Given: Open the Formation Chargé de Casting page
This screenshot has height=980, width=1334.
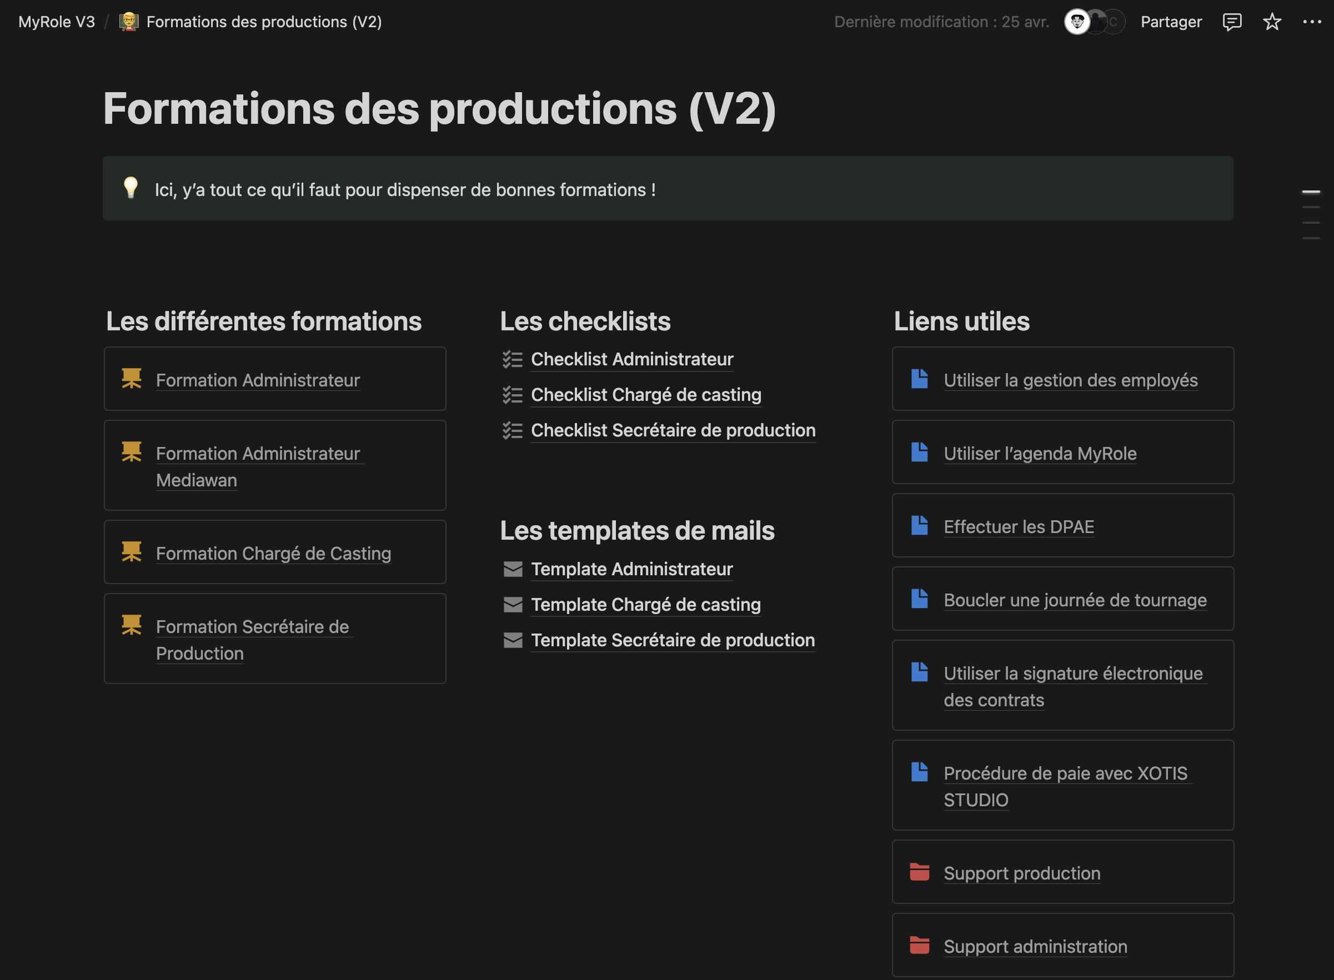Looking at the screenshot, I should (274, 553).
